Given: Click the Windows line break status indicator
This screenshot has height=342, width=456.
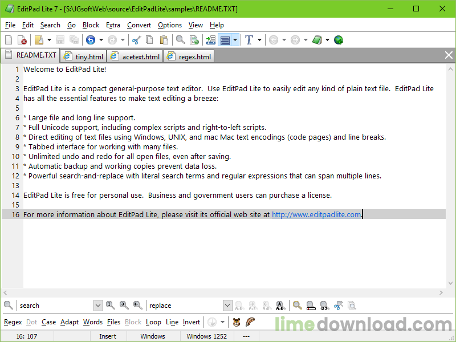Looking at the screenshot, I should point(153,336).
